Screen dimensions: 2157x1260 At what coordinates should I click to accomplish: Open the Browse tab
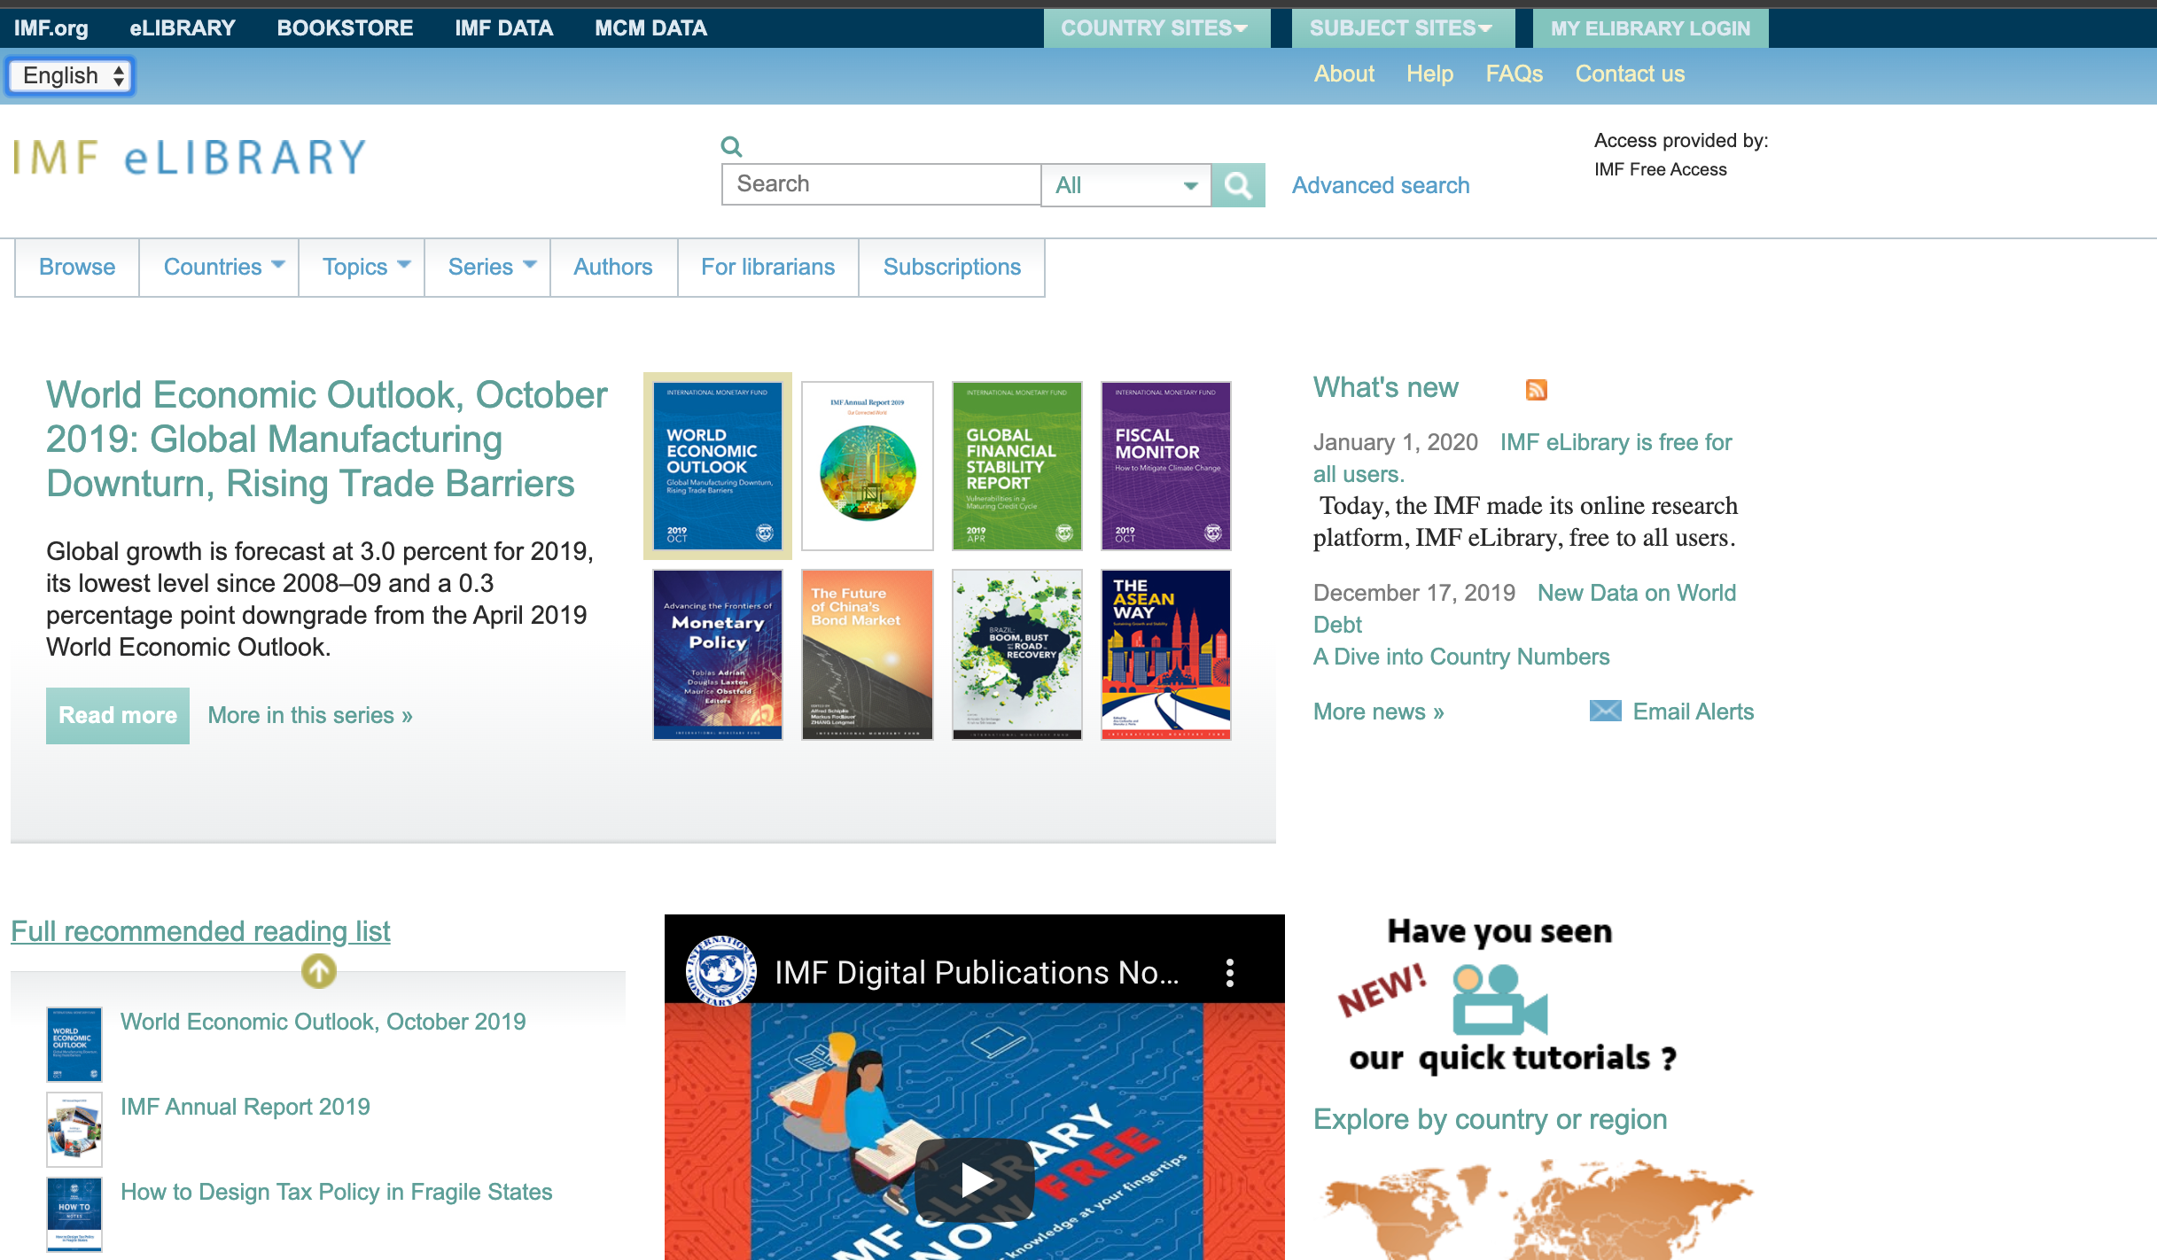click(x=77, y=267)
